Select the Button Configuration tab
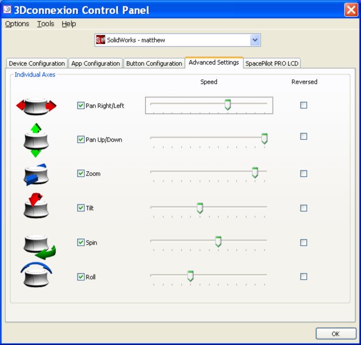Image resolution: width=361 pixels, height=345 pixels. click(154, 63)
